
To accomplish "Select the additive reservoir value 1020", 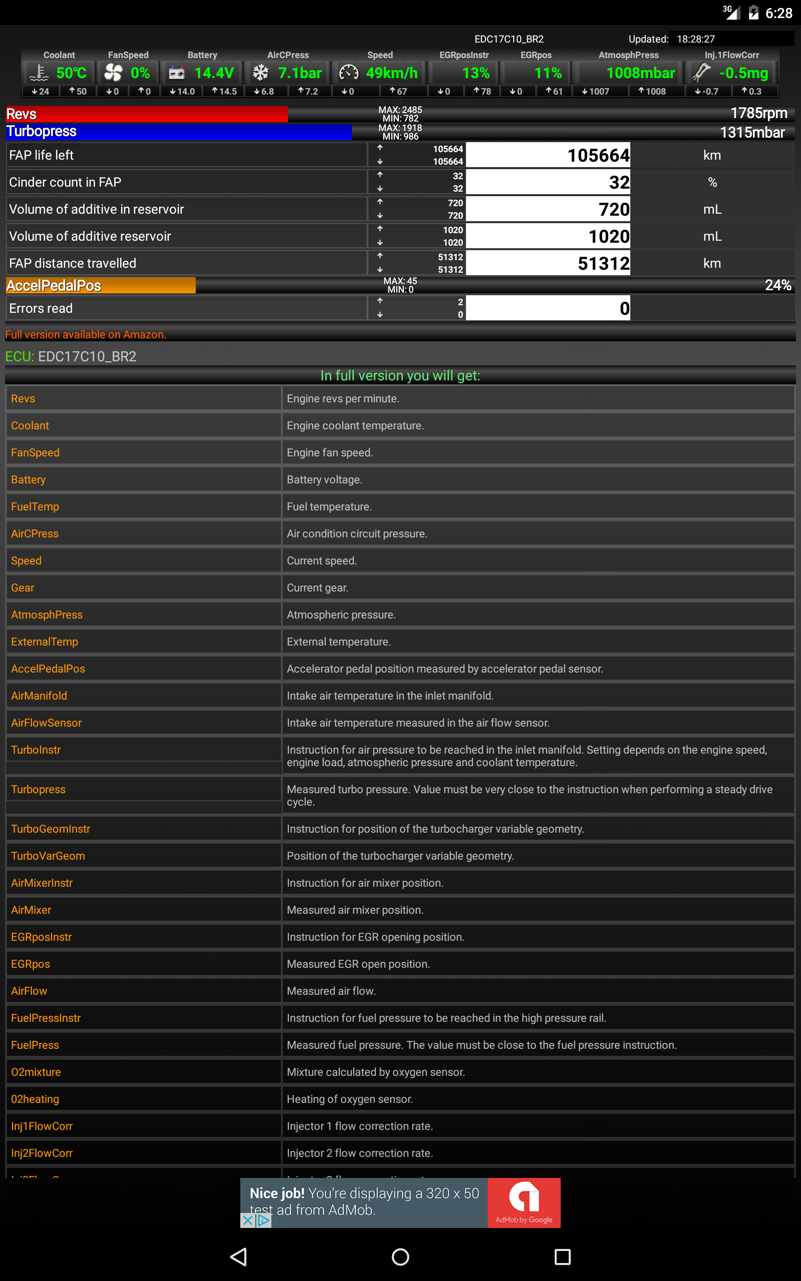I will click(x=548, y=236).
